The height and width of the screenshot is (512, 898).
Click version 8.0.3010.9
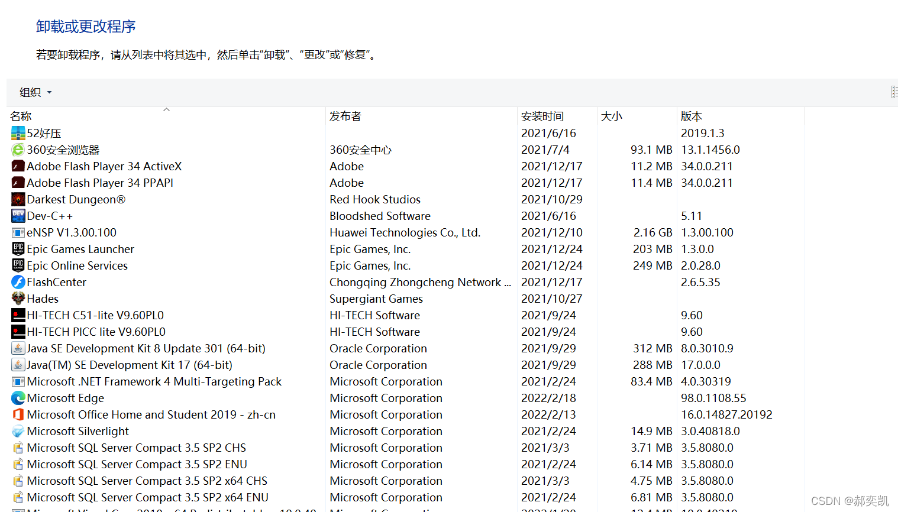coord(708,348)
